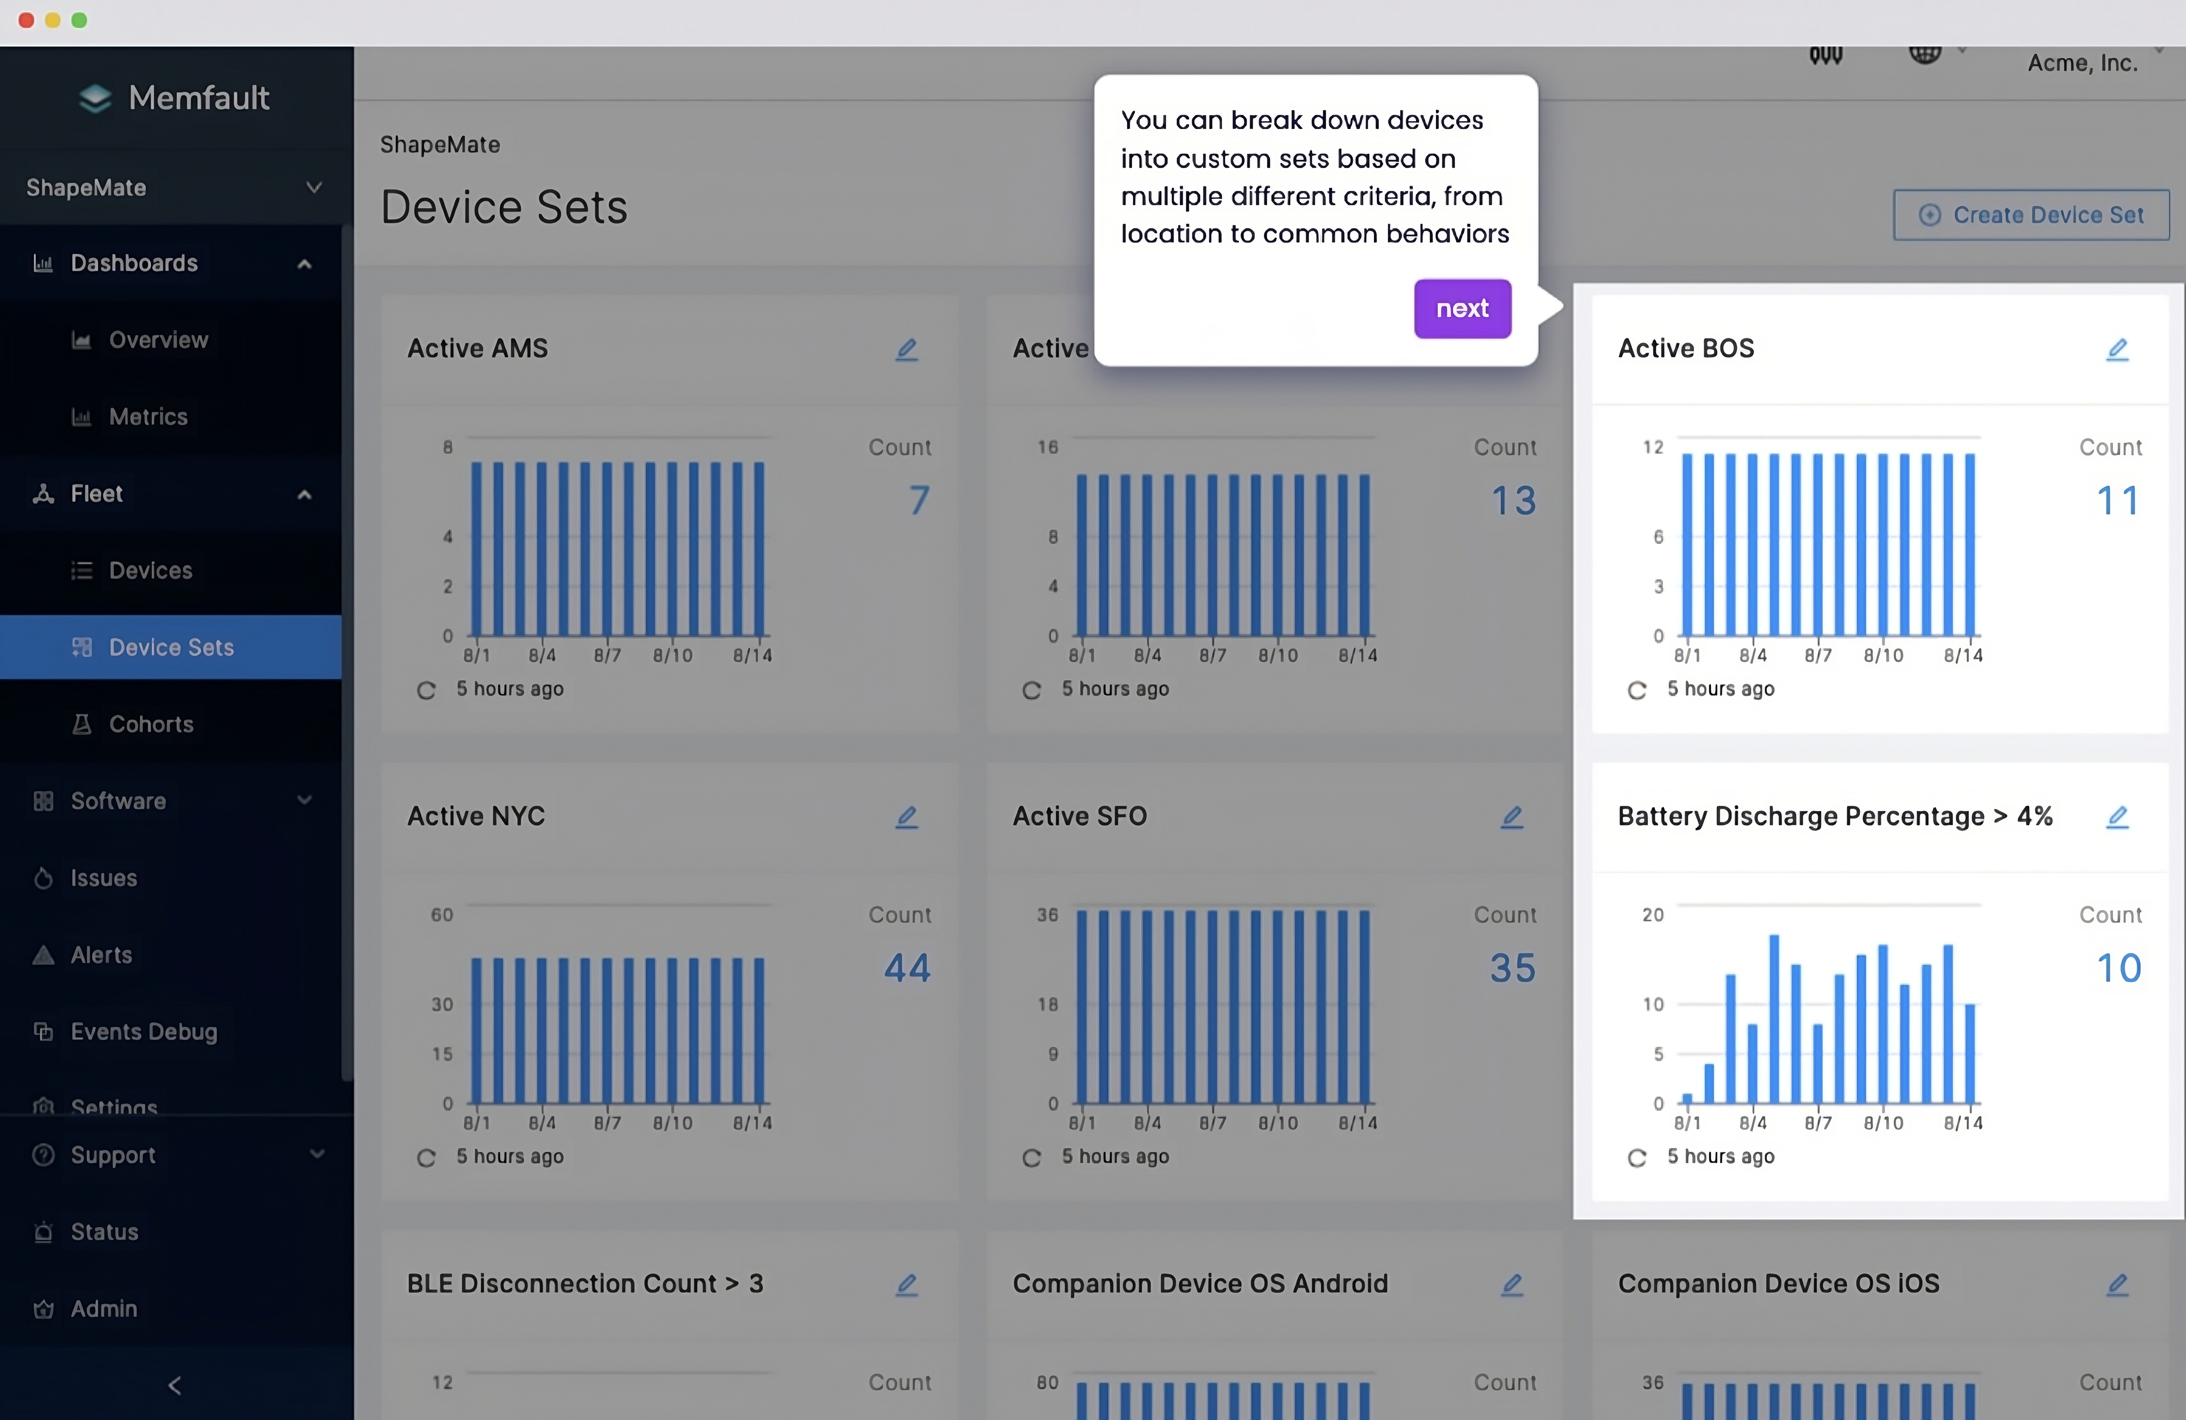Click the sidebar vertical scrollbar

point(346,652)
